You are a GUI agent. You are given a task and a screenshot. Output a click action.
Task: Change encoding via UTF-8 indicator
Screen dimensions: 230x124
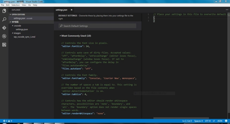pos(208,121)
